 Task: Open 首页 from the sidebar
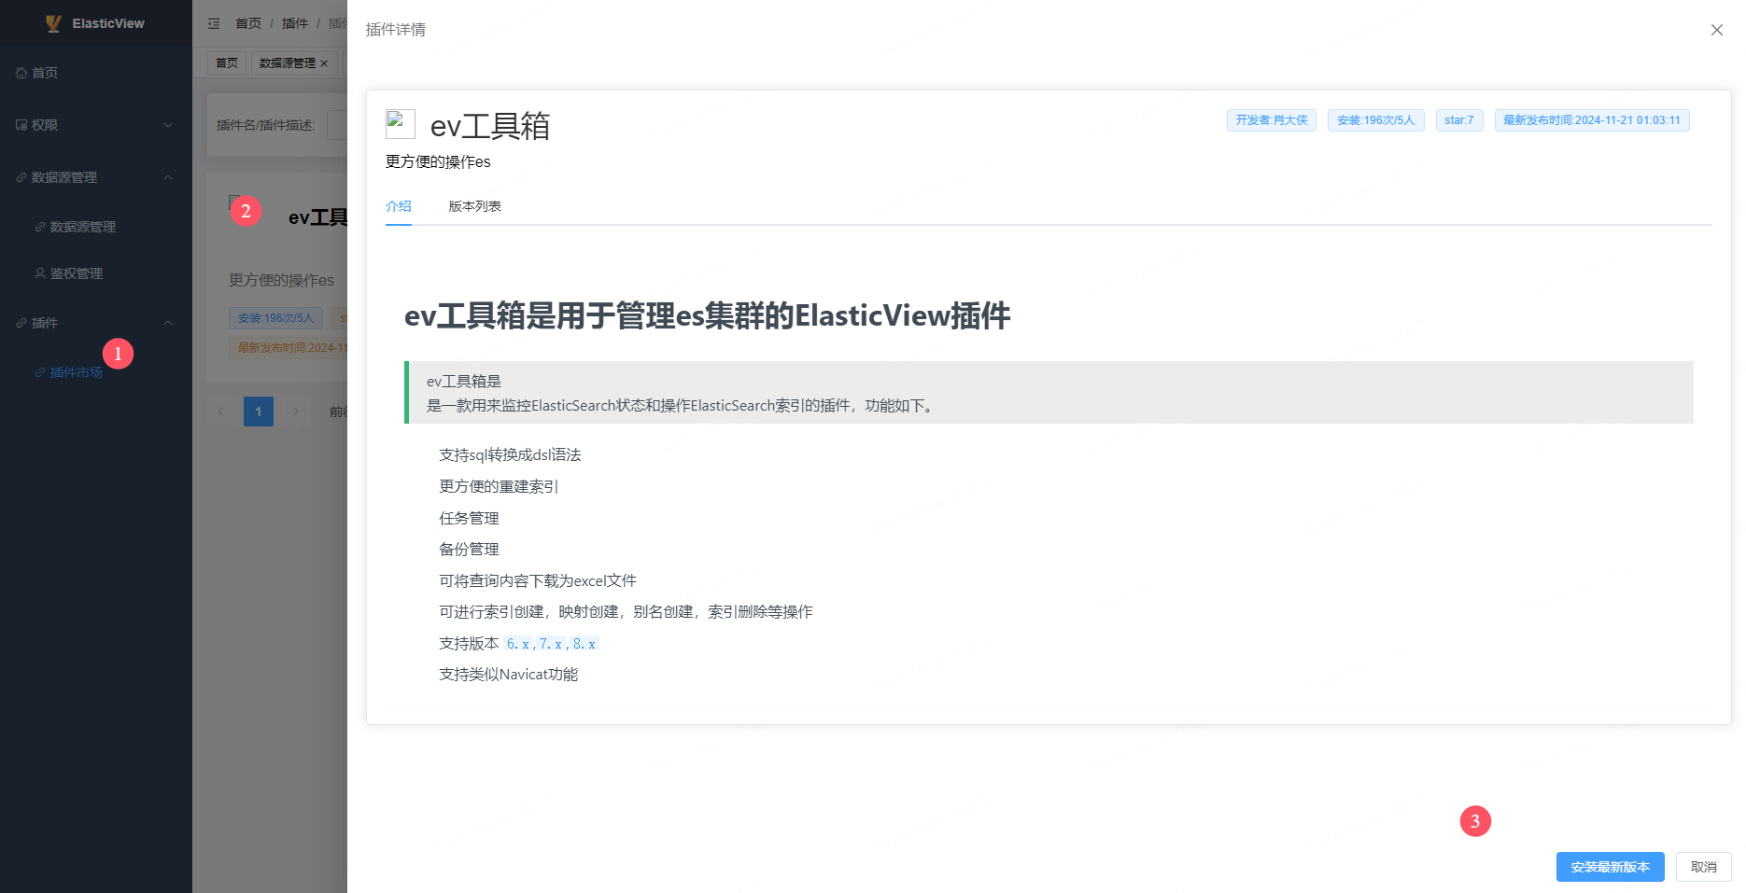[45, 73]
